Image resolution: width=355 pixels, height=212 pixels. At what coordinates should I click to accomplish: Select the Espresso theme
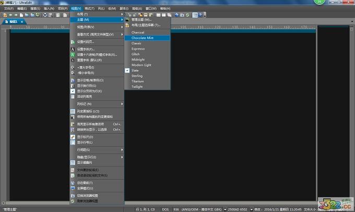point(147,49)
